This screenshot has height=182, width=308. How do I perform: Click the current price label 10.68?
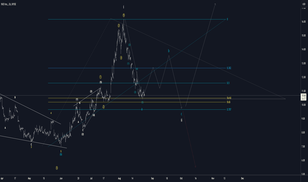[304, 96]
